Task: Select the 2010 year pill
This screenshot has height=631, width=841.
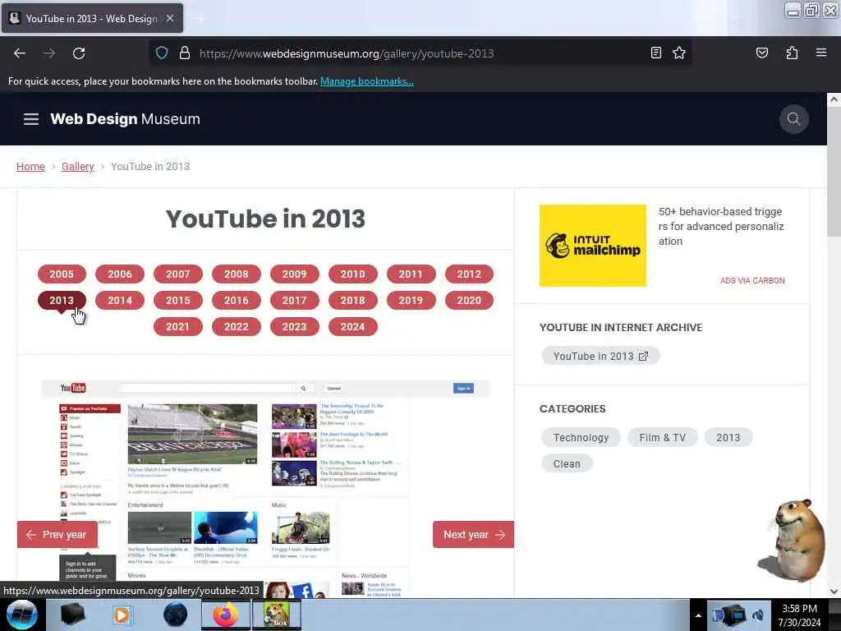Action: click(352, 274)
